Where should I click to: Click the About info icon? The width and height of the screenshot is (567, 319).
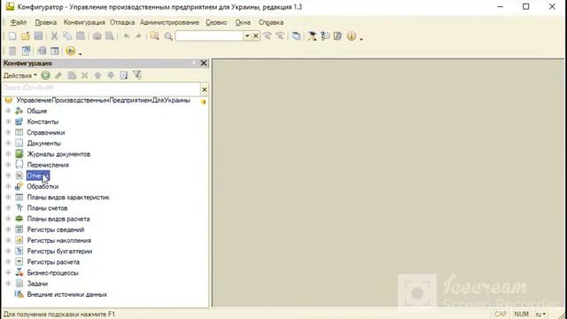pyautogui.click(x=351, y=36)
